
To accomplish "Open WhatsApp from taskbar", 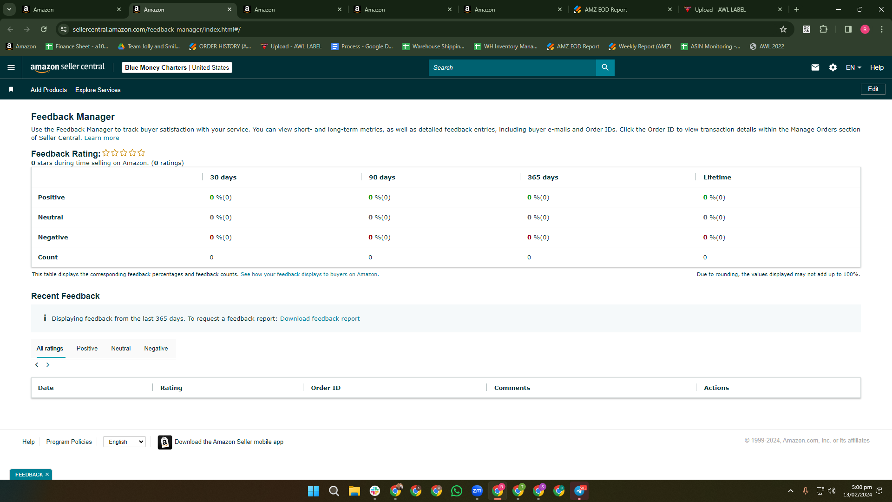I will [x=457, y=491].
